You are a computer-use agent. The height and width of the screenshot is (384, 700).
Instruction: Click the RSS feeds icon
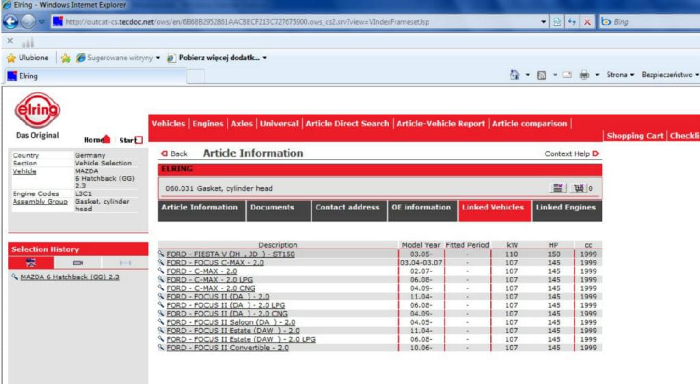click(x=541, y=75)
